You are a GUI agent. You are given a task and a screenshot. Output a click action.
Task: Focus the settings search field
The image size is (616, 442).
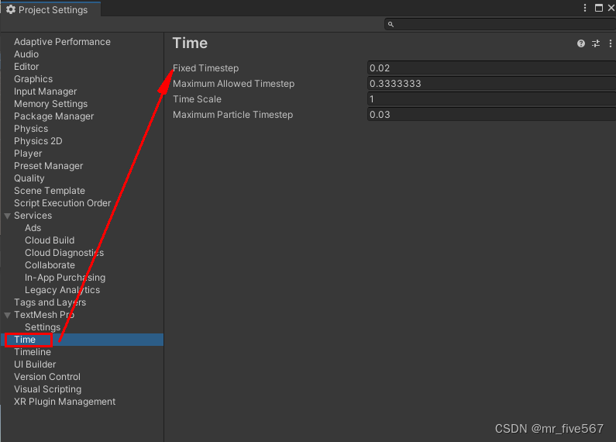pyautogui.click(x=500, y=24)
